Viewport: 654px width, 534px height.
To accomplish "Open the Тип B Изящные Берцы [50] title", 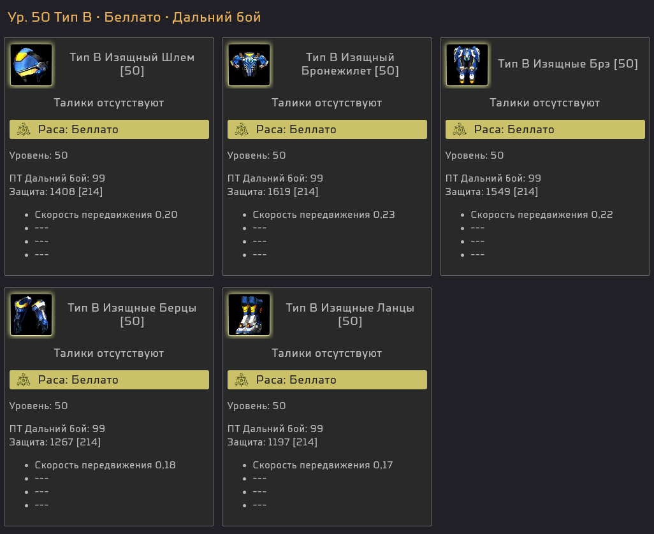I will click(132, 315).
